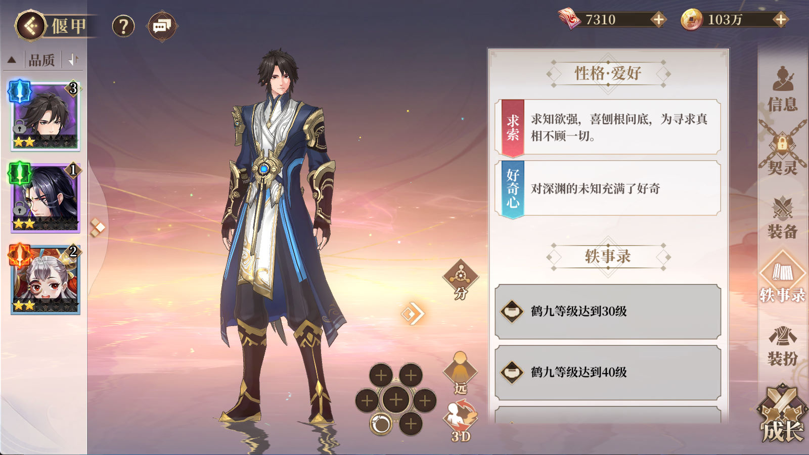The height and width of the screenshot is (455, 809).
Task: Open the 鹤九等级达到30级 anecdote entry
Action: [608, 311]
